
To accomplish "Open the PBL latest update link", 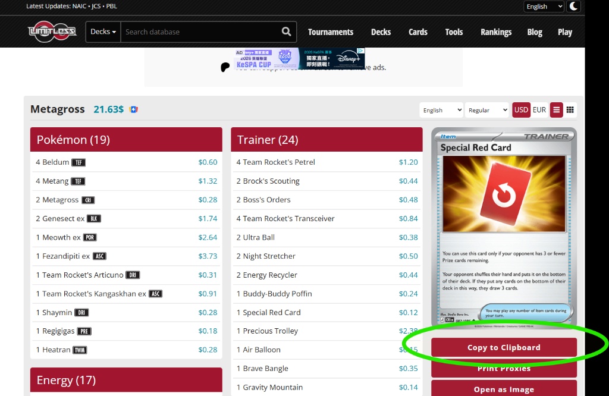I will [x=111, y=6].
